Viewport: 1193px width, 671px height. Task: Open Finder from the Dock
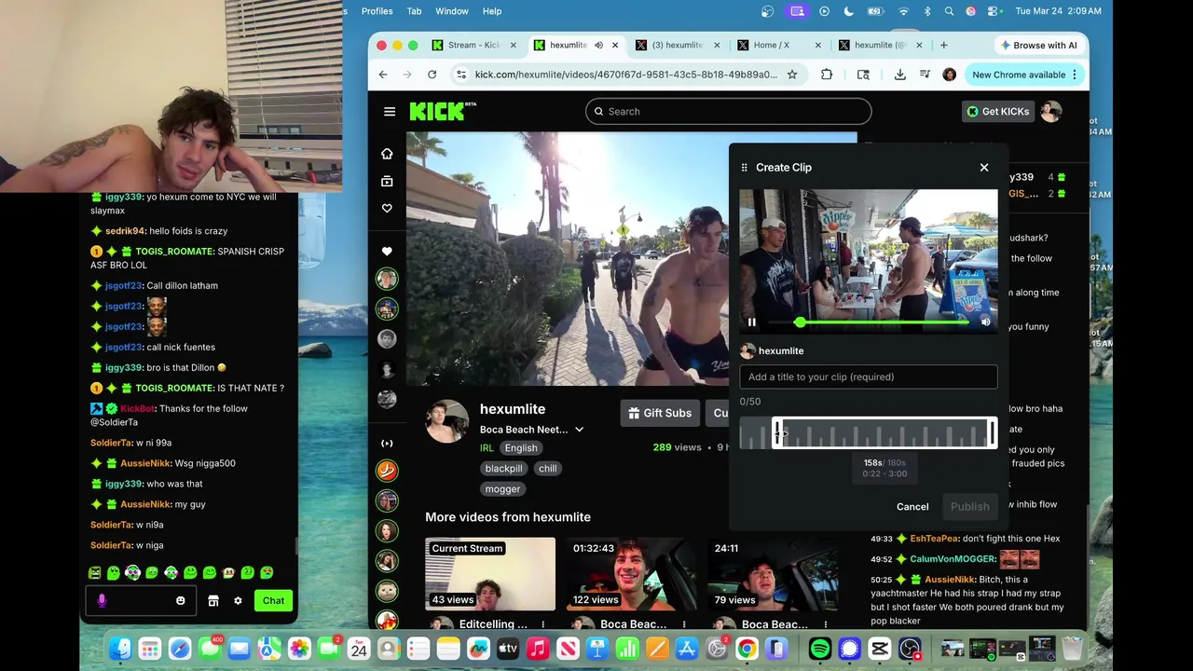click(120, 649)
